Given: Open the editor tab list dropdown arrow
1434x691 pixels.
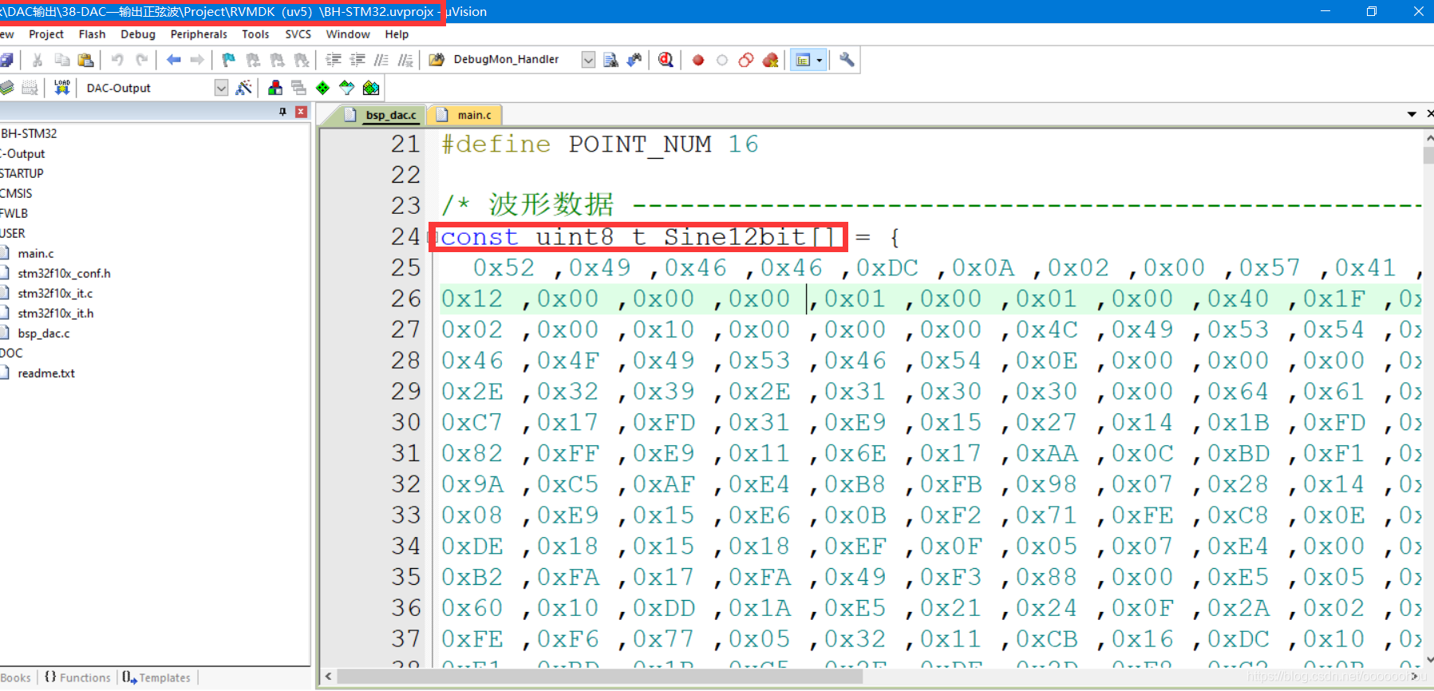Looking at the screenshot, I should click(1412, 114).
